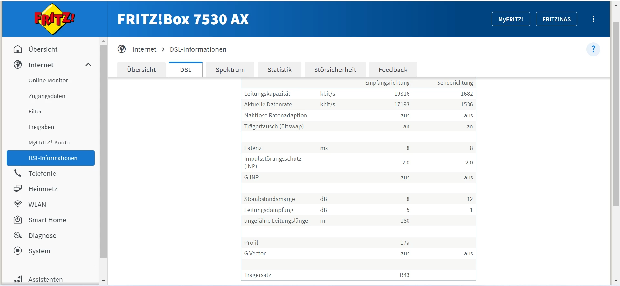Click the Leitungsdämpfung row label
Image resolution: width=620 pixels, height=286 pixels.
269,210
